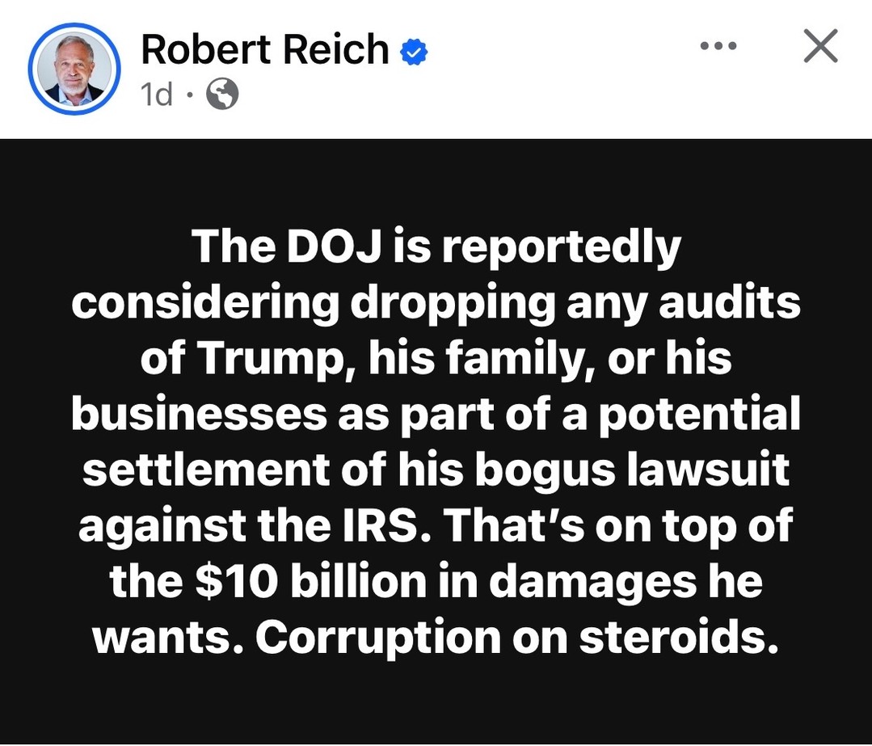Click the text line 'The DOJ is reportedly'

(436, 248)
